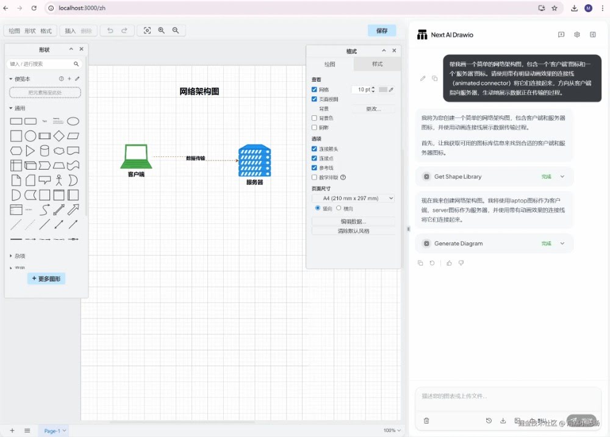Open the settings gear in chat header
610x437 pixels.
tap(576, 35)
